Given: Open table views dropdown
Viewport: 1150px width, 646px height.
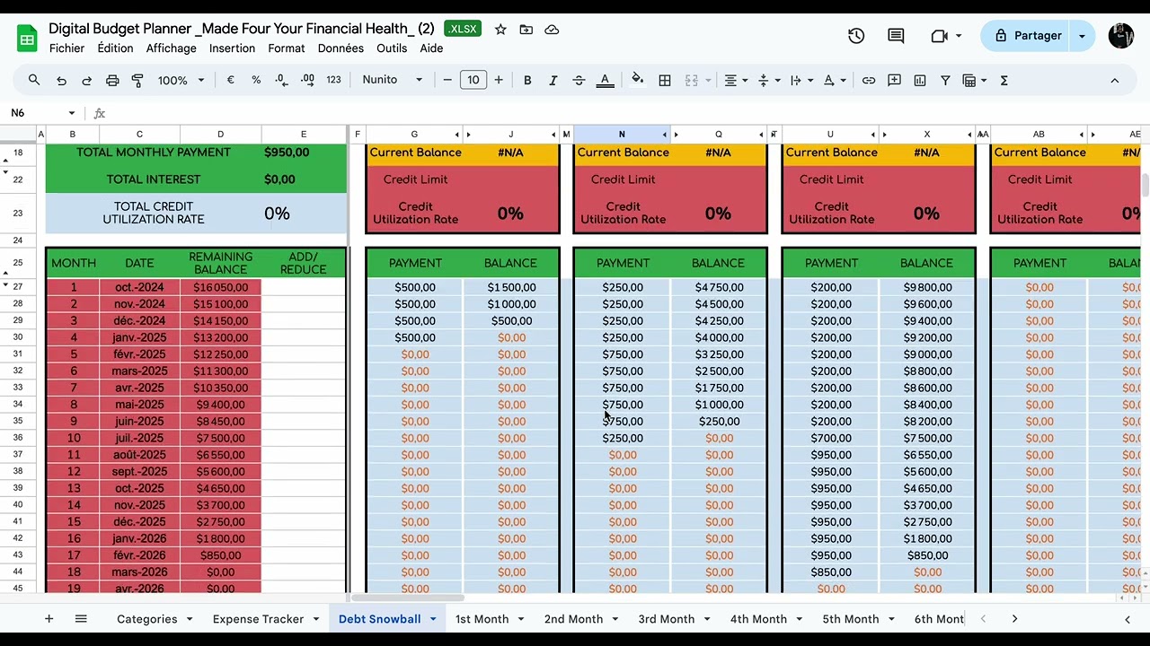Looking at the screenshot, I should pyautogui.click(x=974, y=80).
